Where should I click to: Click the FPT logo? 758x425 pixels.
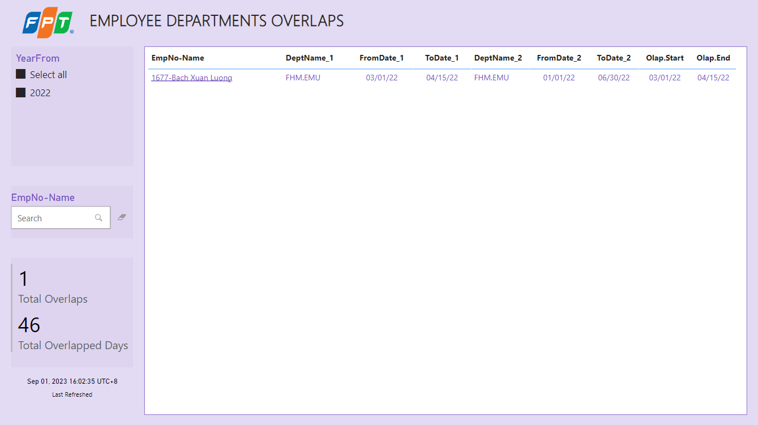tap(48, 23)
